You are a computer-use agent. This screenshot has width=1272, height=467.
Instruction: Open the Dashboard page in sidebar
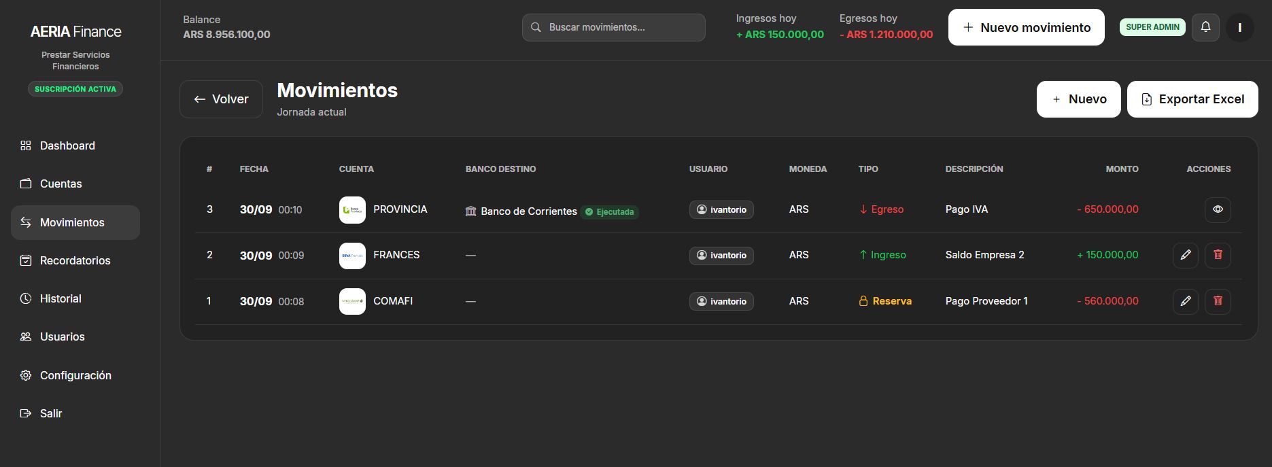click(75, 145)
